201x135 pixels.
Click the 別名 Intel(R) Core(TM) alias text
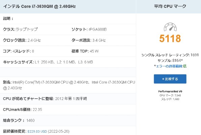point(69,85)
